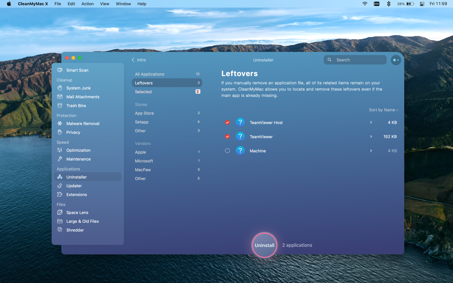Open the Action menu
This screenshot has height=283, width=453.
click(87, 4)
